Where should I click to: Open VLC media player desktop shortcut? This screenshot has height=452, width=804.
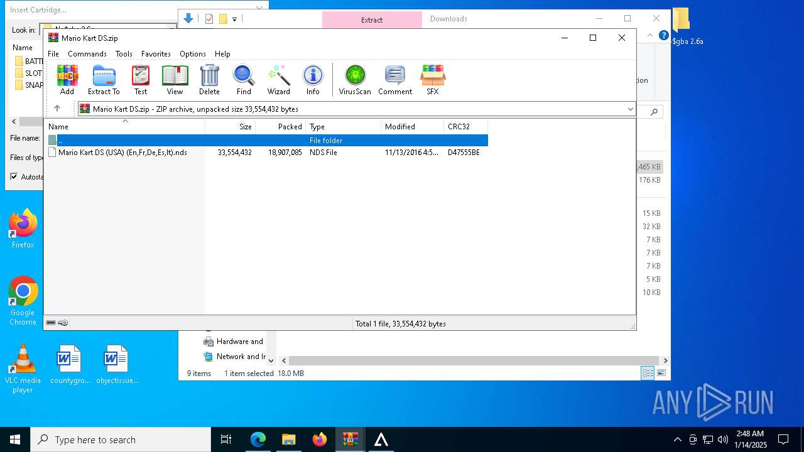click(23, 369)
